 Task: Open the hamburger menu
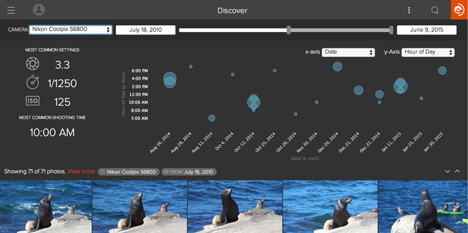tap(11, 10)
